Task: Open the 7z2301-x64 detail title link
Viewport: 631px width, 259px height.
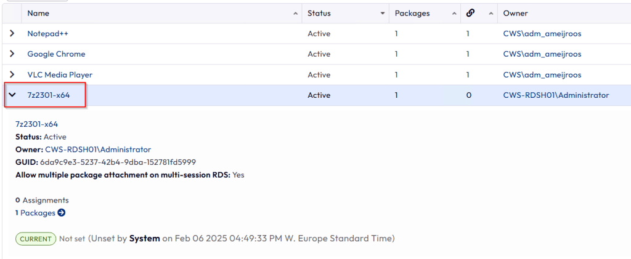Action: click(x=36, y=124)
